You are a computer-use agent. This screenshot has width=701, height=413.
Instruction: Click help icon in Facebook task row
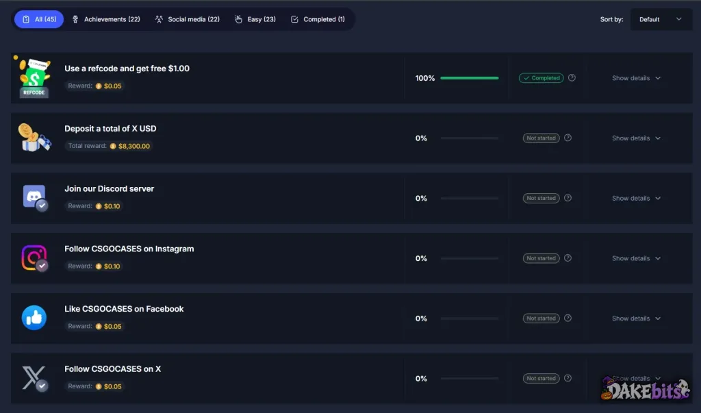point(568,318)
